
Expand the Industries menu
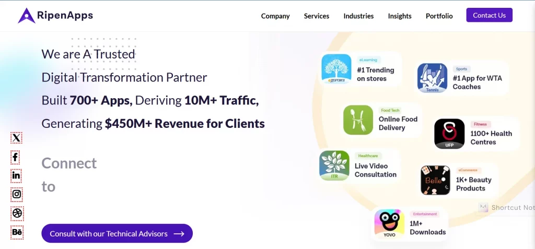358,16
